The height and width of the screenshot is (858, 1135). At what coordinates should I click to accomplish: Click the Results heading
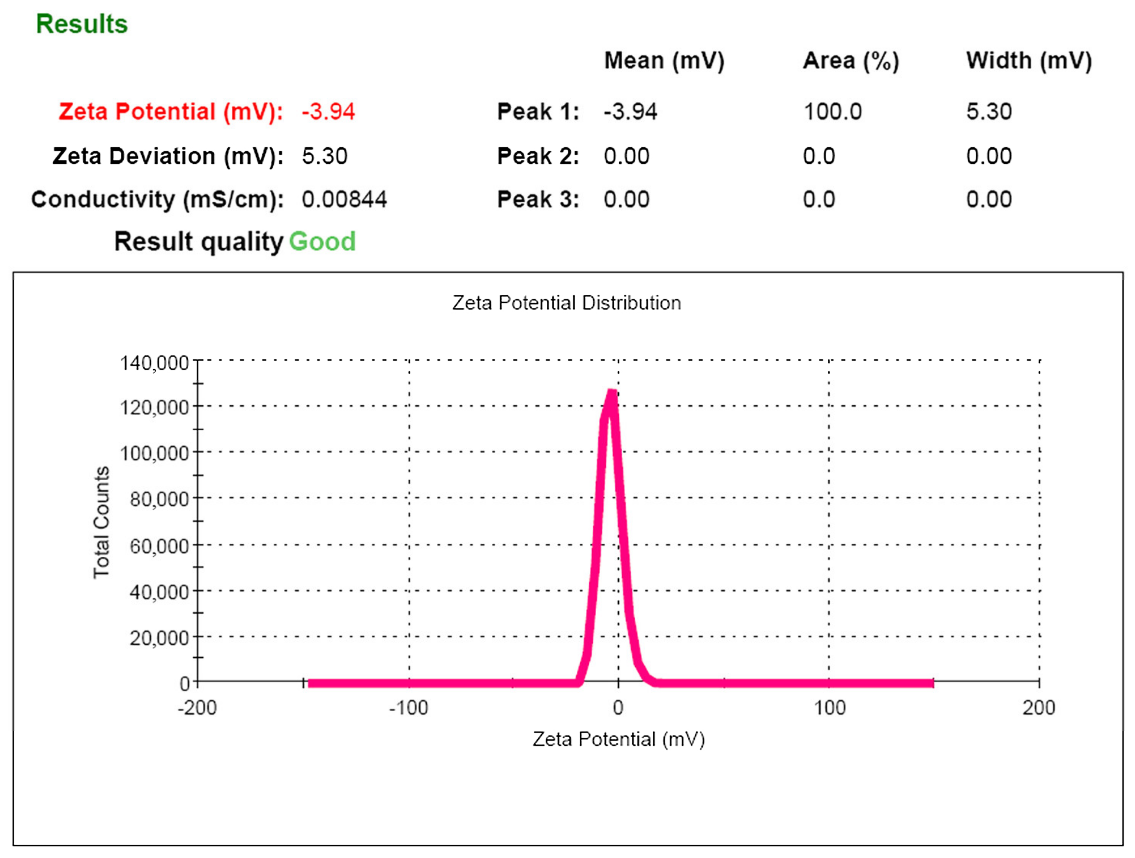(x=81, y=24)
